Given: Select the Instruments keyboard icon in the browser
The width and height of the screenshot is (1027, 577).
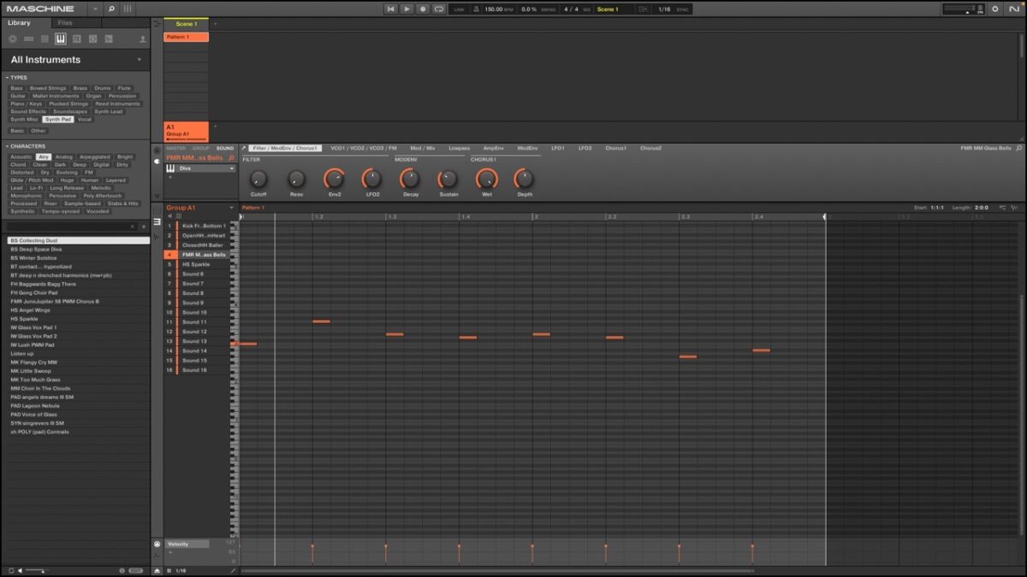Looking at the screenshot, I should [61, 39].
